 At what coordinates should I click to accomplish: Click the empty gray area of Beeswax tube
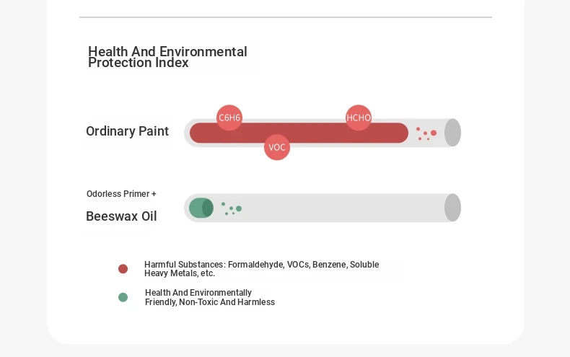(342, 208)
